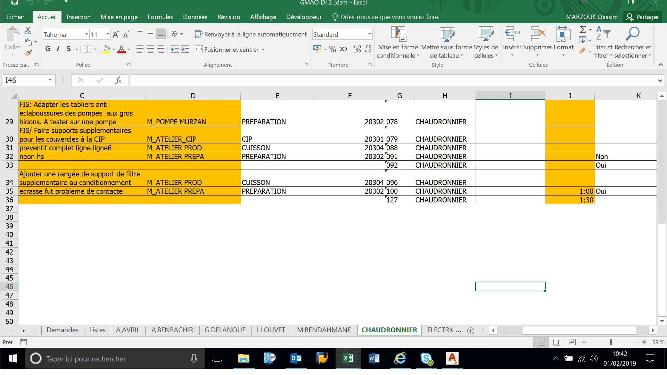Open the Formules ribbon tab
The image size is (667, 375).
(160, 17)
